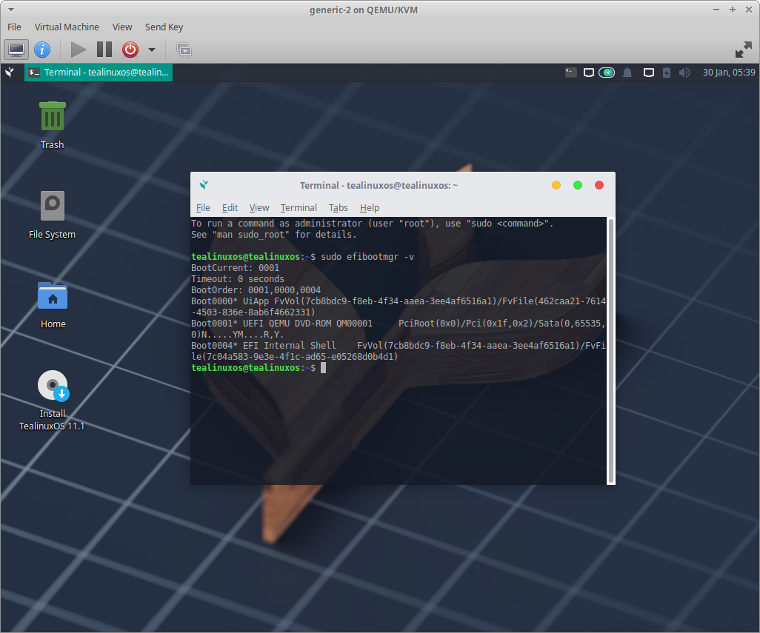Viewport: 760px width, 633px height.
Task: Show virtual hardware details info icon
Action: pos(42,50)
